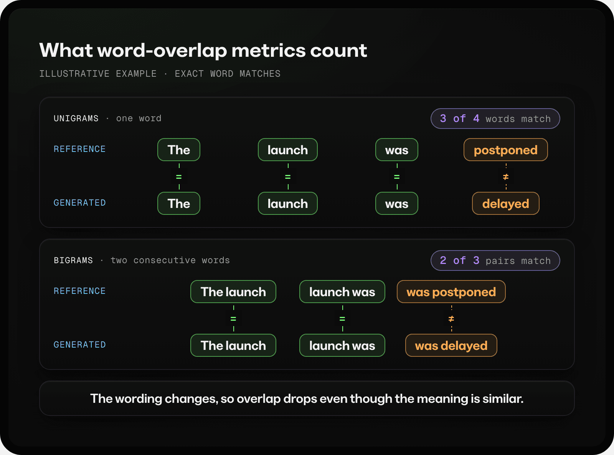Screen dimensions: 614x455
Task: Click the GENERATED label in the unigrams panel
Action: click(79, 203)
